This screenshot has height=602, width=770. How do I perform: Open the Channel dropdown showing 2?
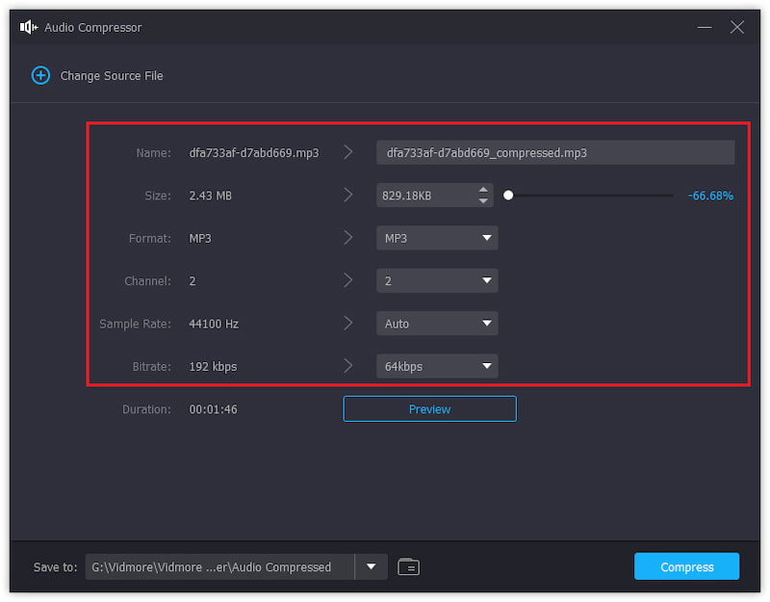[x=437, y=281]
